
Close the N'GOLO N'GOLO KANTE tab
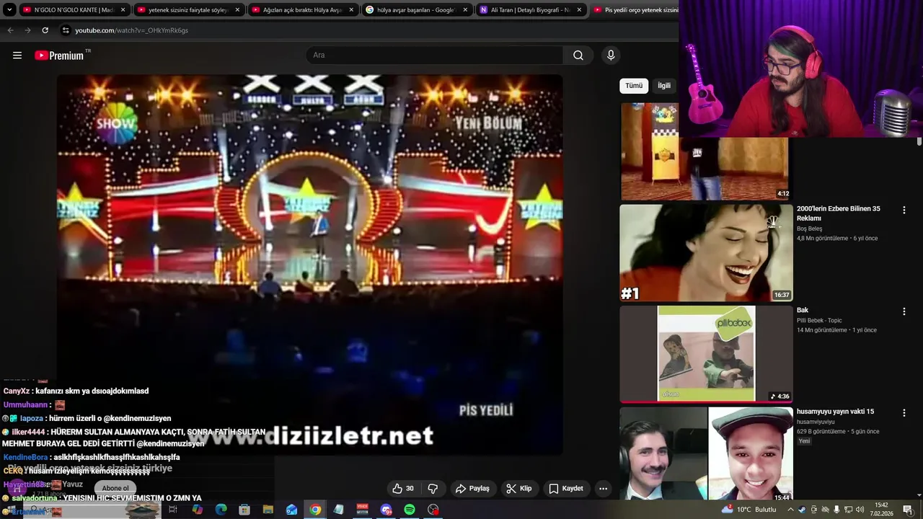(123, 10)
